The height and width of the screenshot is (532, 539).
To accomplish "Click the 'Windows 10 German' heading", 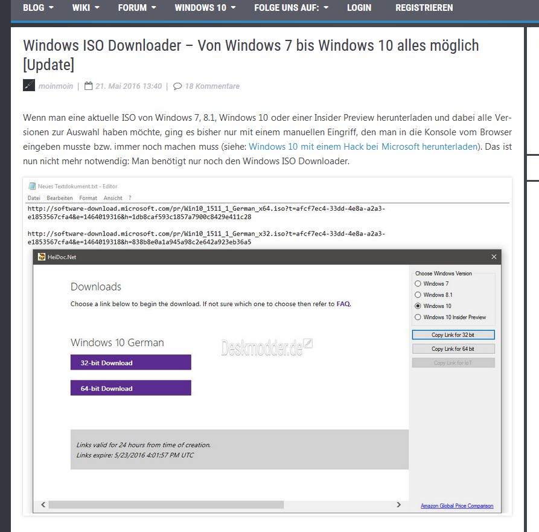I will (117, 342).
